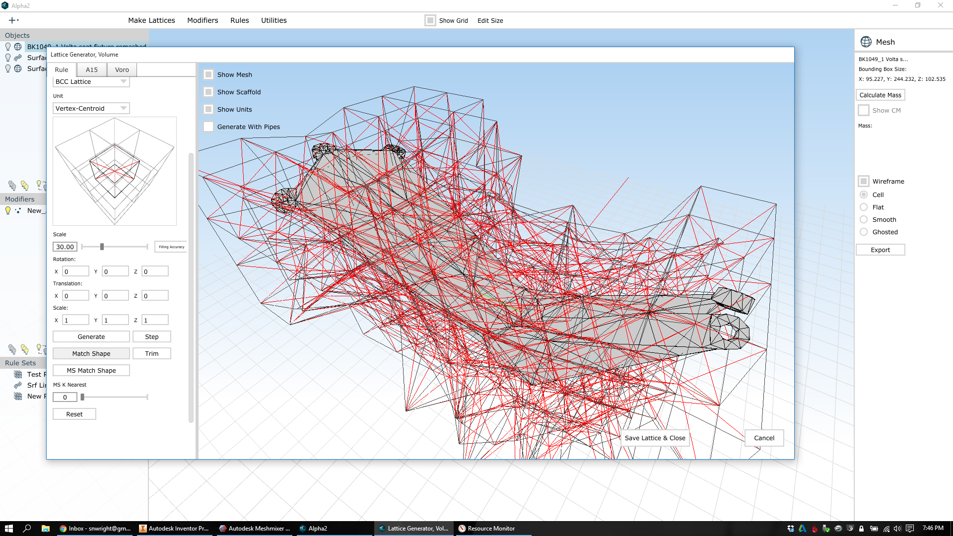Click the MS K Nearest value field

[65, 397]
